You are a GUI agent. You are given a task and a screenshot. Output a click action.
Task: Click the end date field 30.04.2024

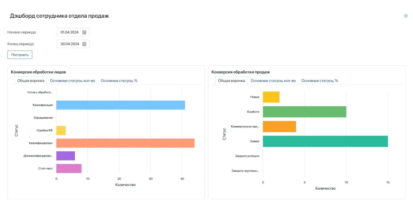69,44
